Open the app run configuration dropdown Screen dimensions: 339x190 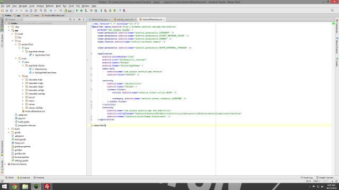click(x=69, y=11)
